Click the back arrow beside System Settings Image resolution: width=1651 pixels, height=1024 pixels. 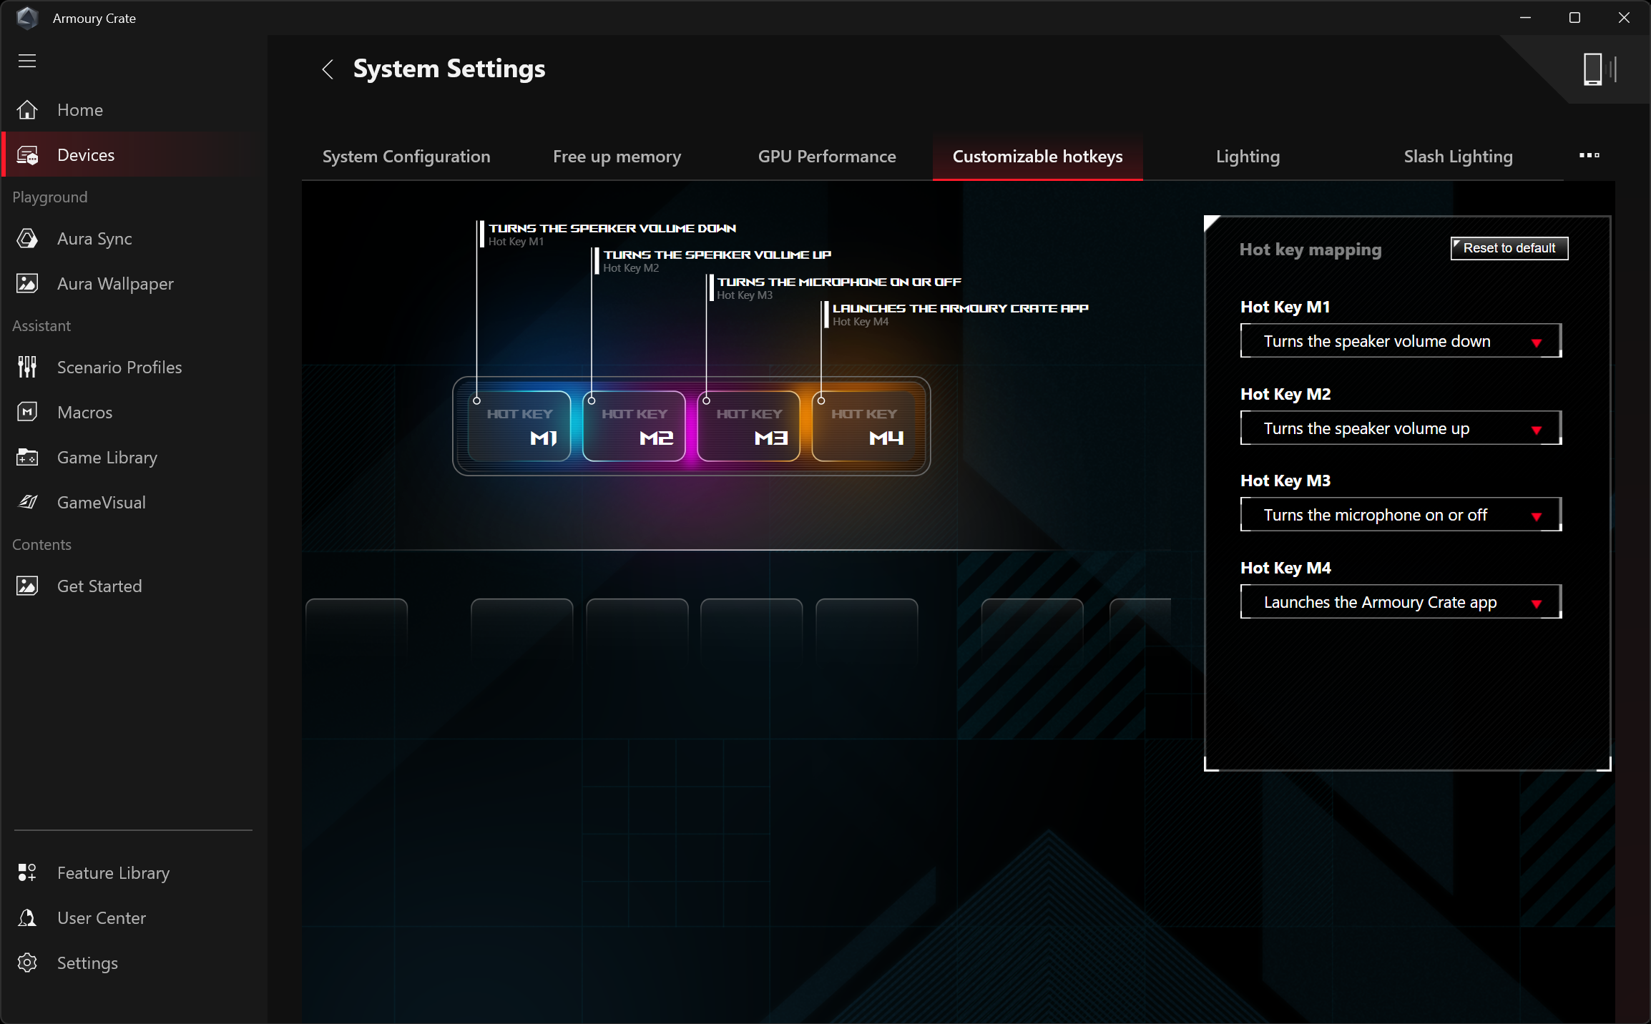[x=328, y=69]
